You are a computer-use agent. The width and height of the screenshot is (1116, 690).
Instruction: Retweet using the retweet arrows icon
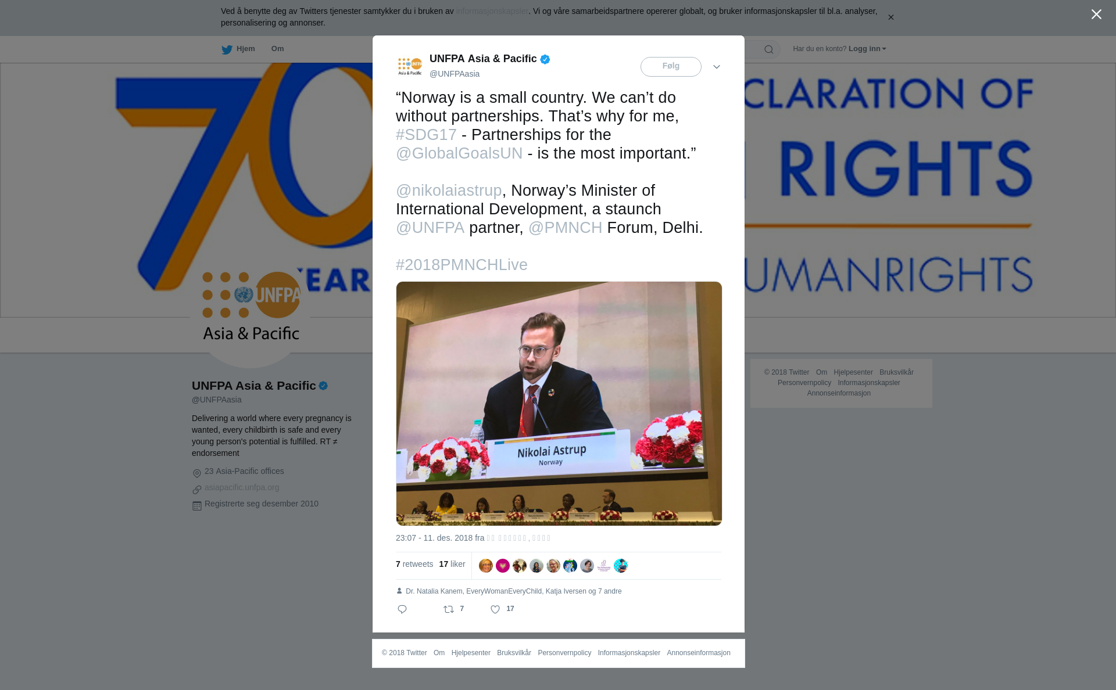[449, 609]
